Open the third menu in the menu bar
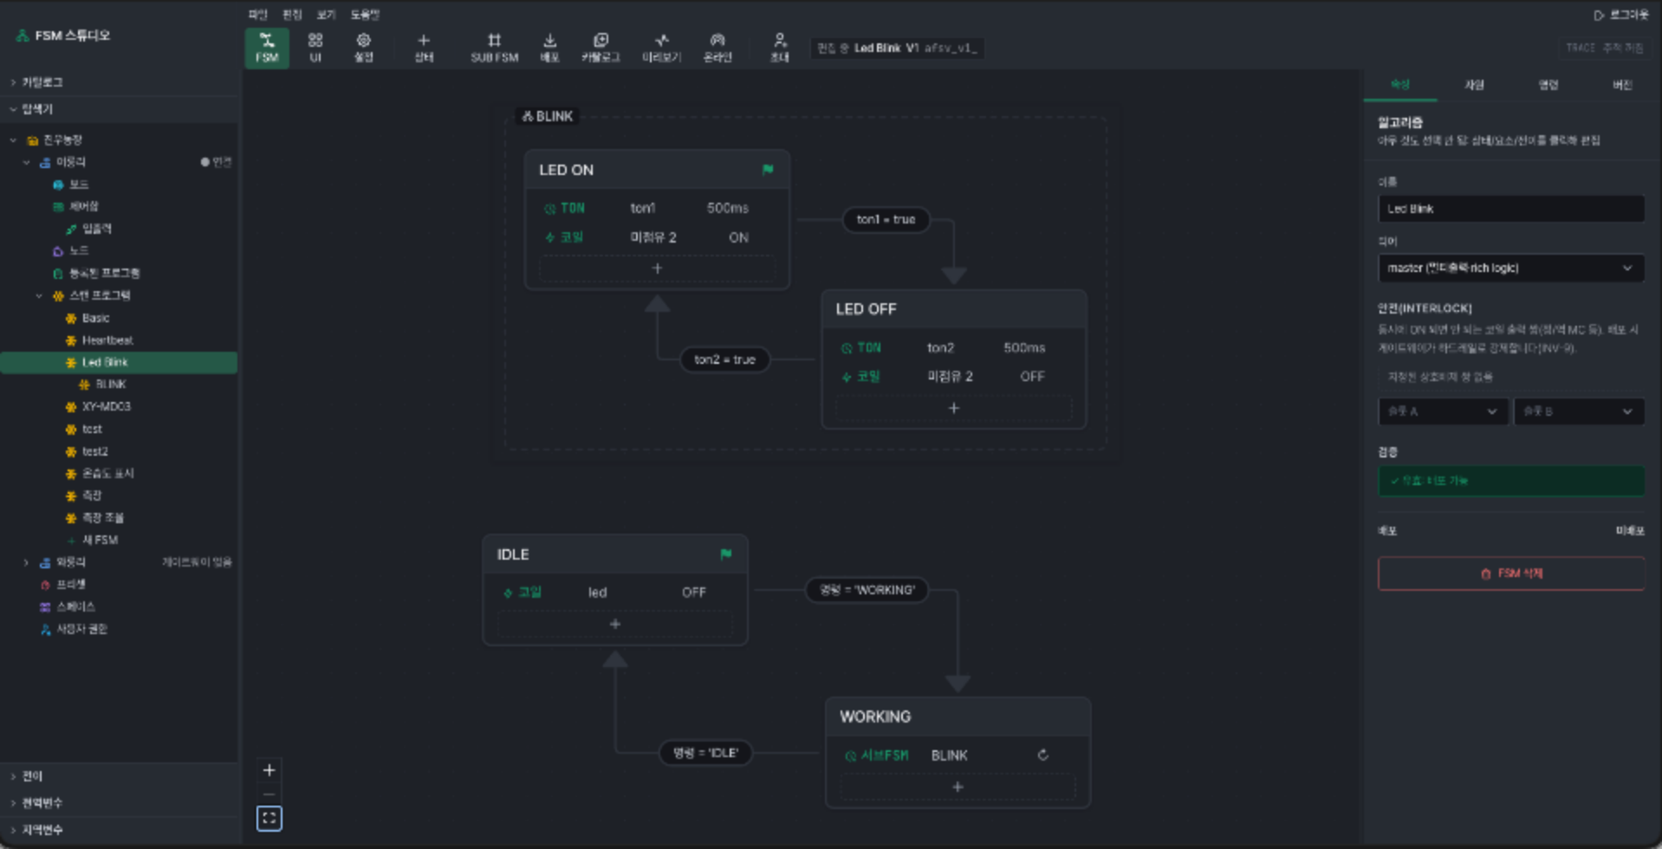1662x849 pixels. 326,15
